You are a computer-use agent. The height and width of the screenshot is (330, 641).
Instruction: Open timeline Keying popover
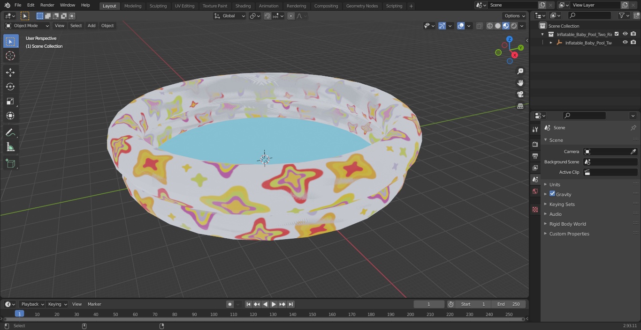click(x=57, y=304)
